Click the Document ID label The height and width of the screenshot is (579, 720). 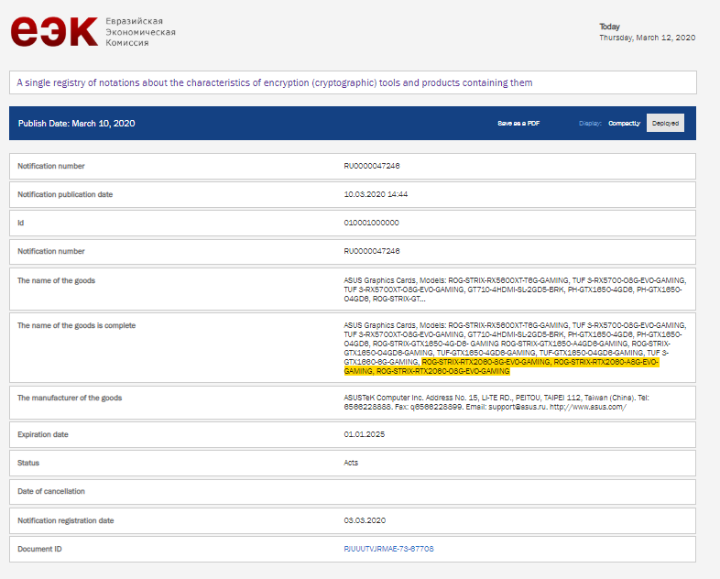[x=39, y=549]
